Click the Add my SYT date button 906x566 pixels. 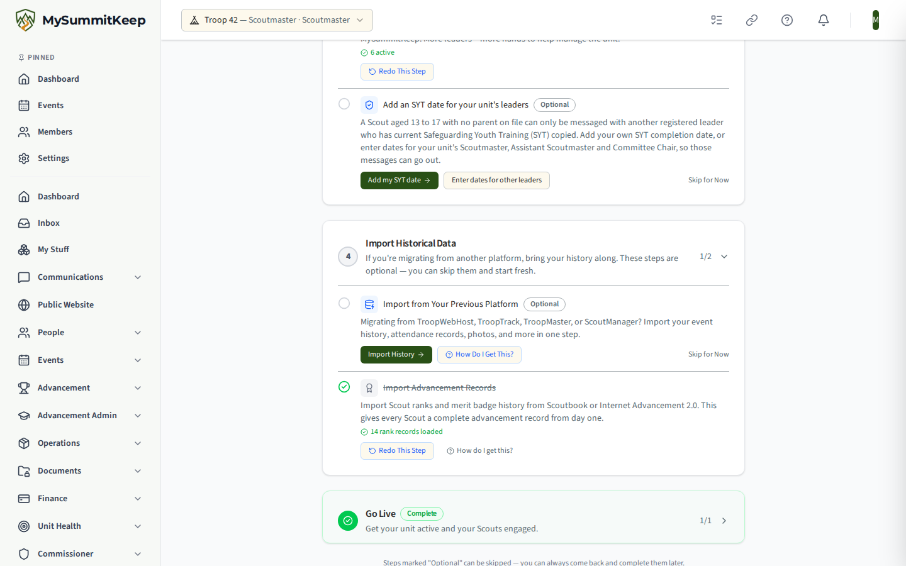(400, 180)
